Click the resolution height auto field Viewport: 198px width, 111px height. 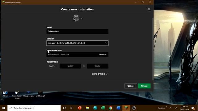[x=98, y=66]
